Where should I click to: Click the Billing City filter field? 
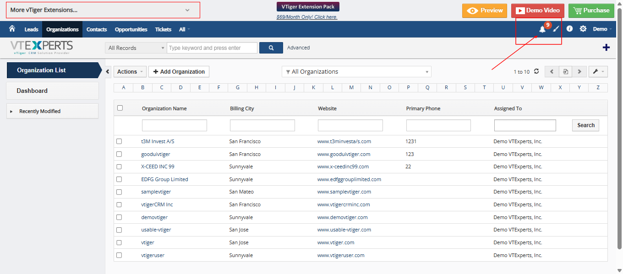pyautogui.click(x=262, y=125)
